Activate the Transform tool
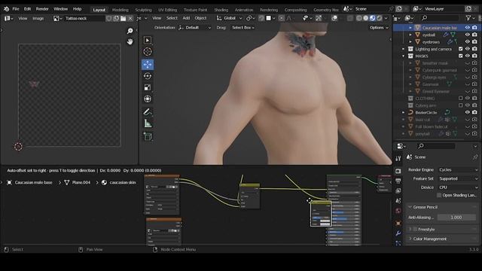 pos(148,99)
